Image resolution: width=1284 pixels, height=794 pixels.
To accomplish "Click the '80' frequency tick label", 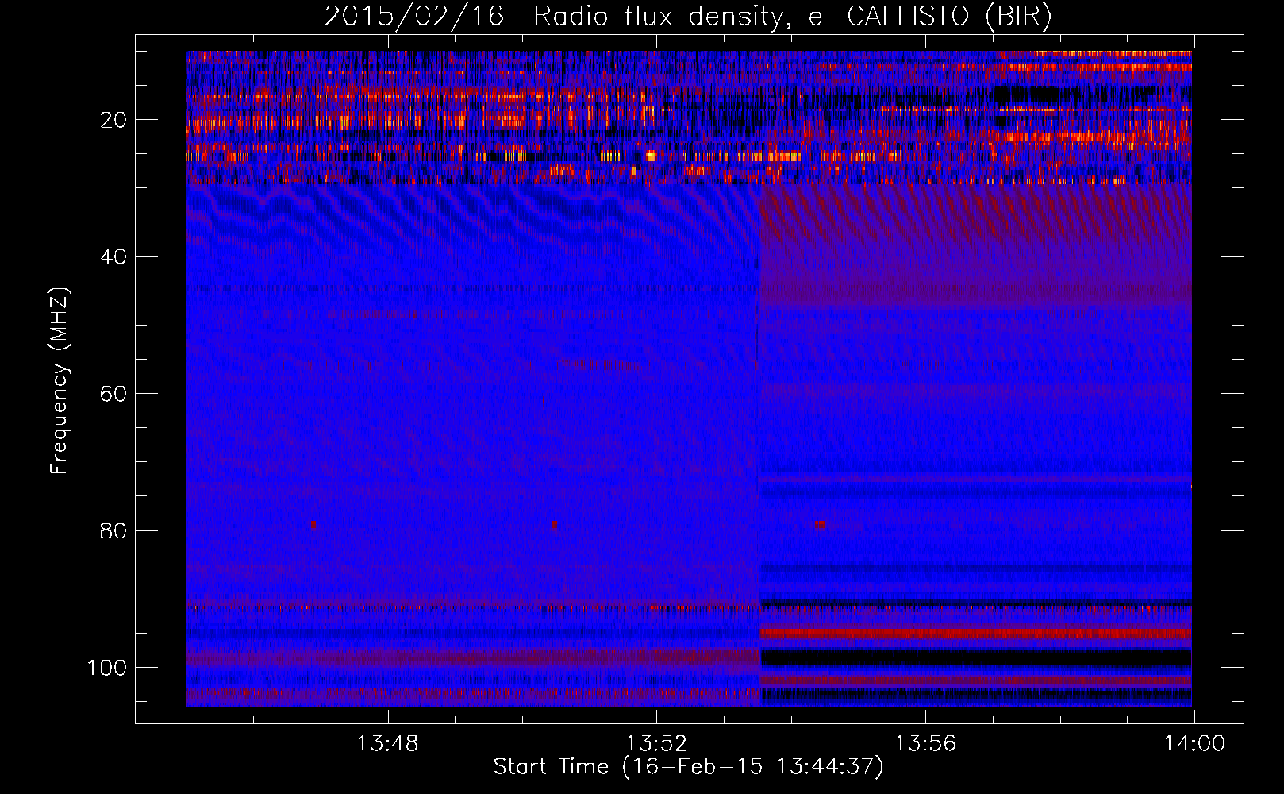I will pos(113,530).
